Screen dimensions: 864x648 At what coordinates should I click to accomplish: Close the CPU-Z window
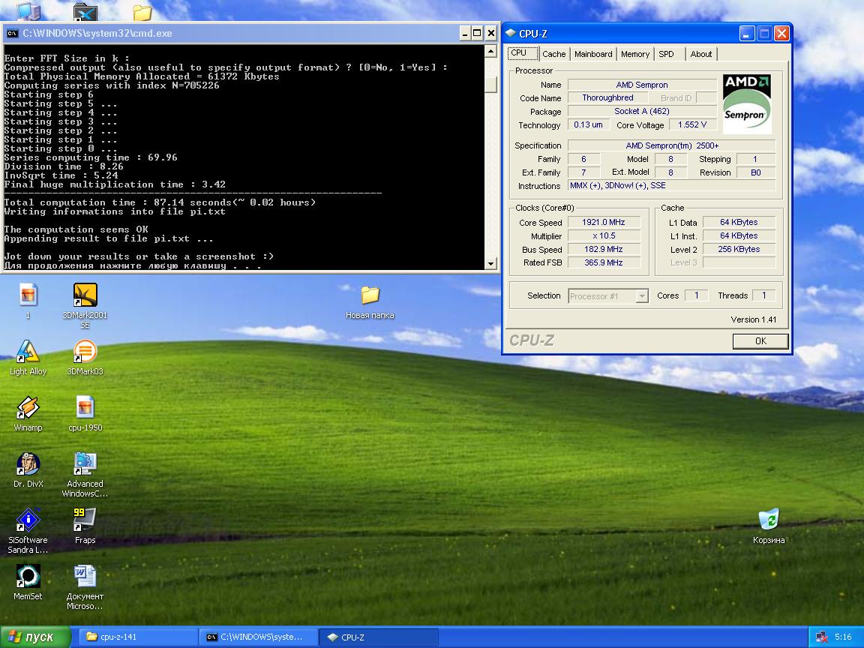tap(781, 34)
